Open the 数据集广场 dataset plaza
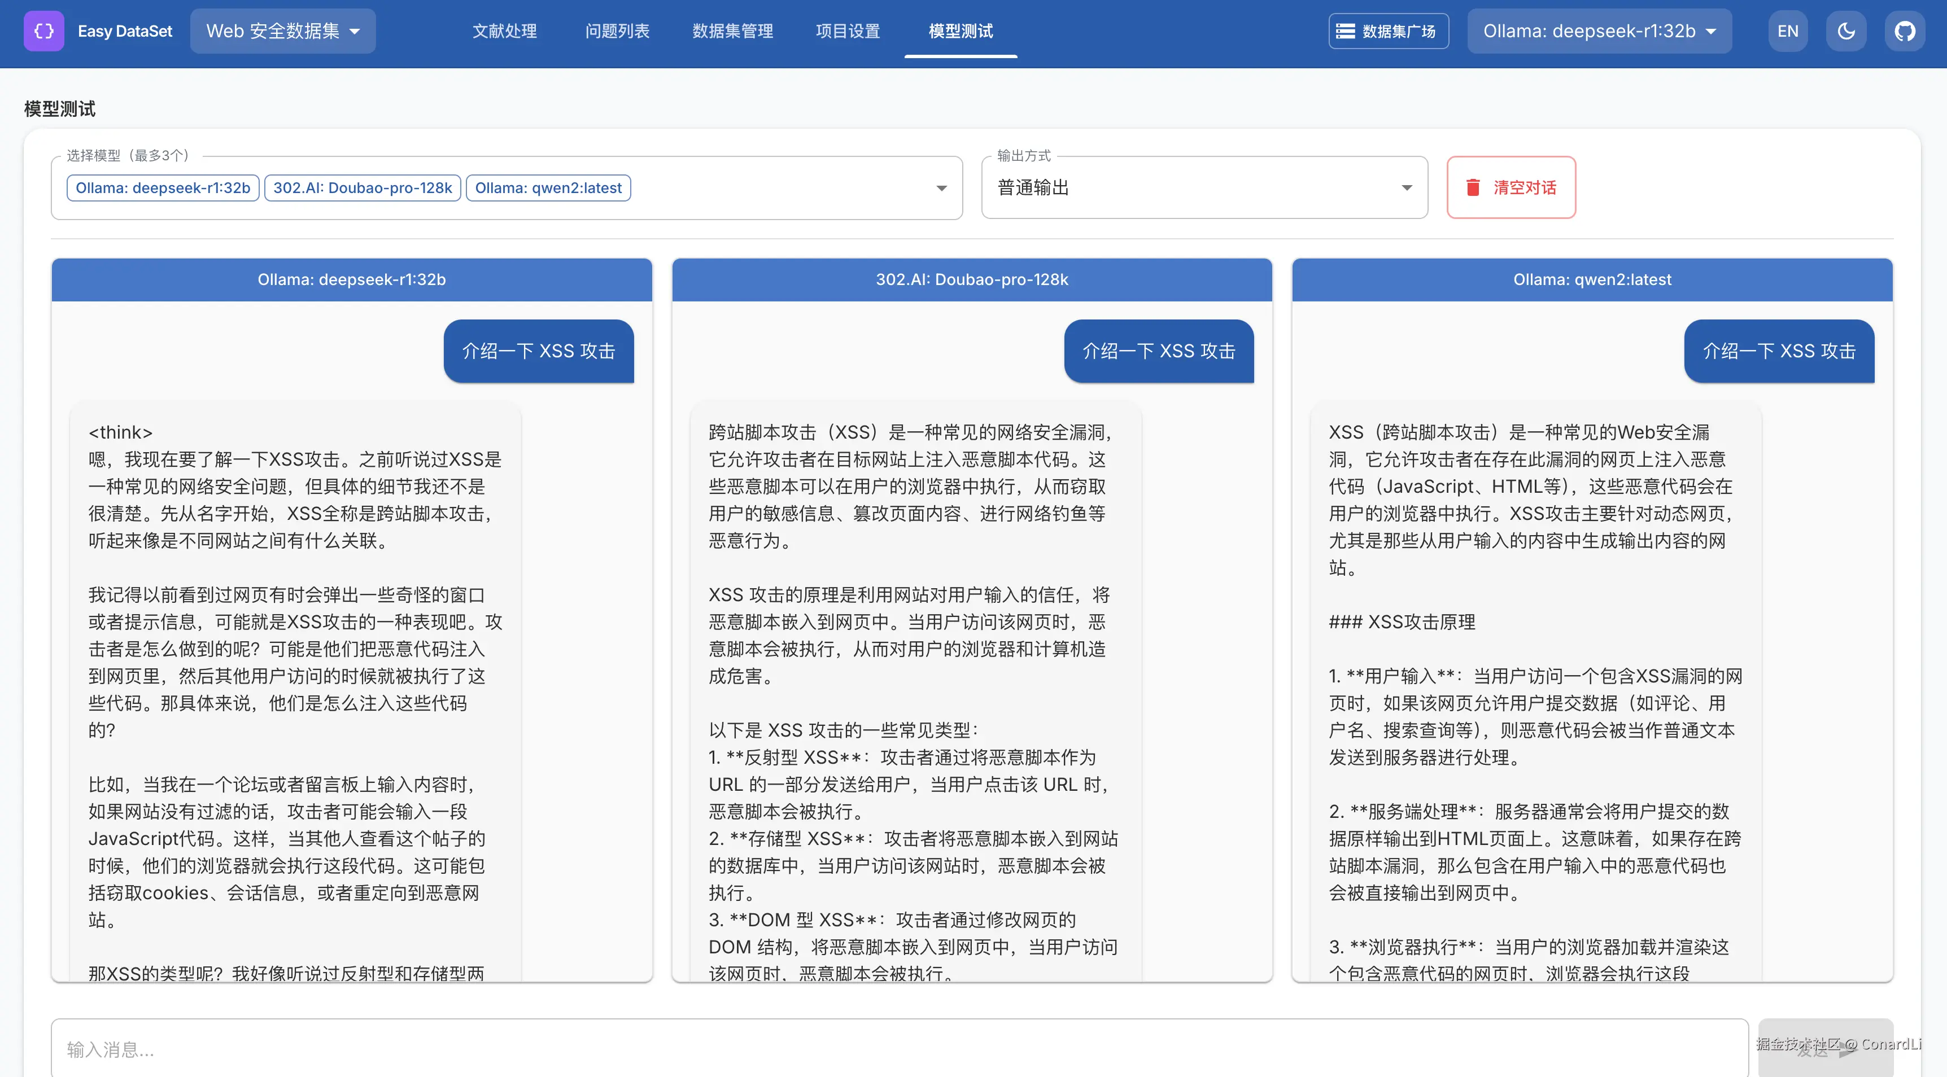Image resolution: width=1947 pixels, height=1077 pixels. (1388, 31)
